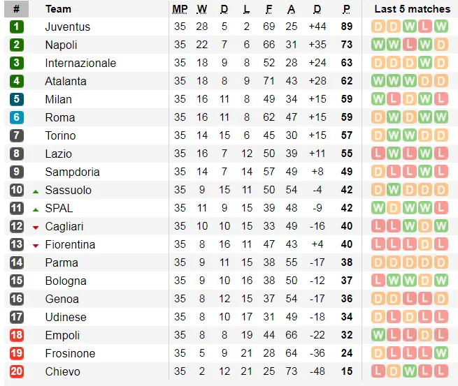Viewport: 458px width, 386px height.
Task: Click the green up arrow beside Sassuolo
Action: 36,191
